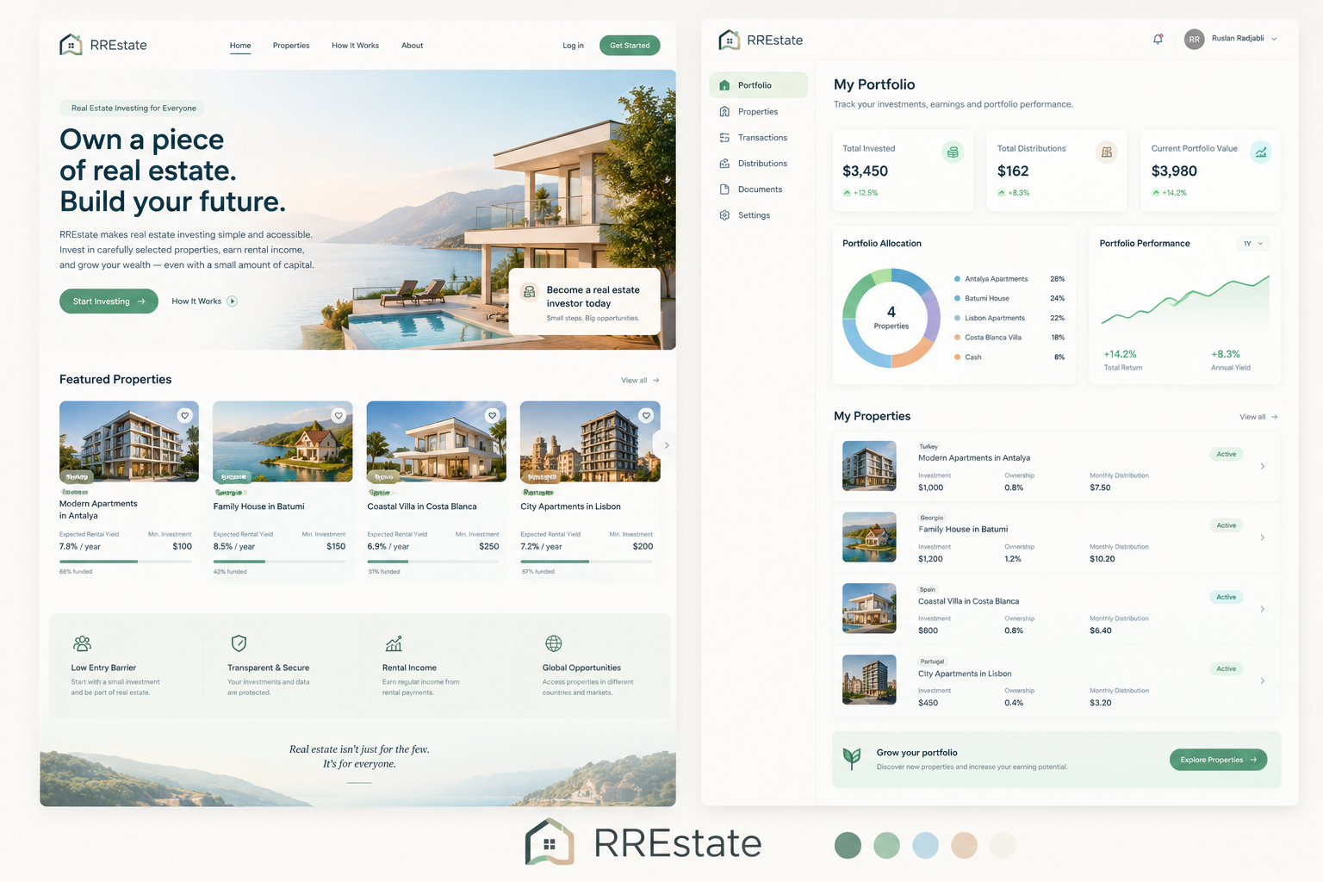The image size is (1323, 882).
Task: Click the Start Investing button
Action: pos(109,301)
